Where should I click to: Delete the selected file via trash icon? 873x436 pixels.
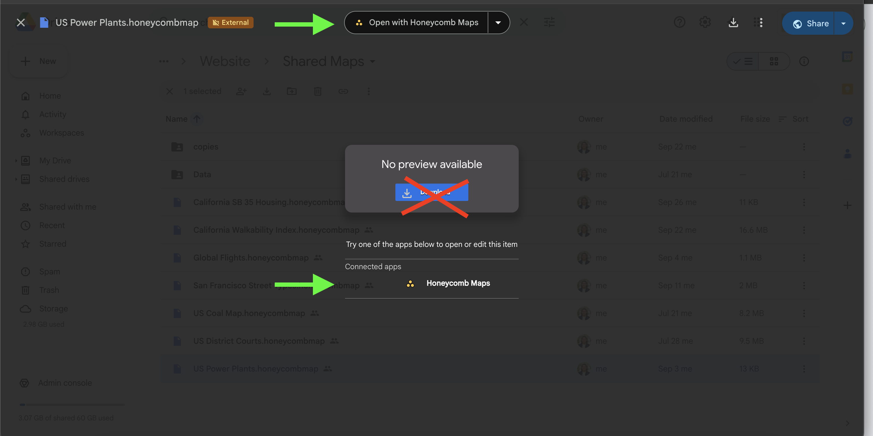317,91
